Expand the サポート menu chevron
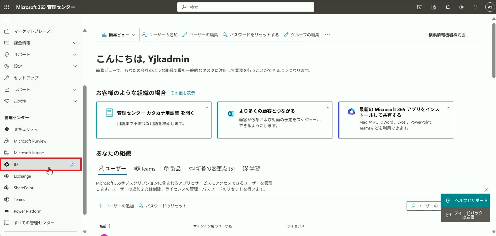This screenshot has width=496, height=236. 75,55
